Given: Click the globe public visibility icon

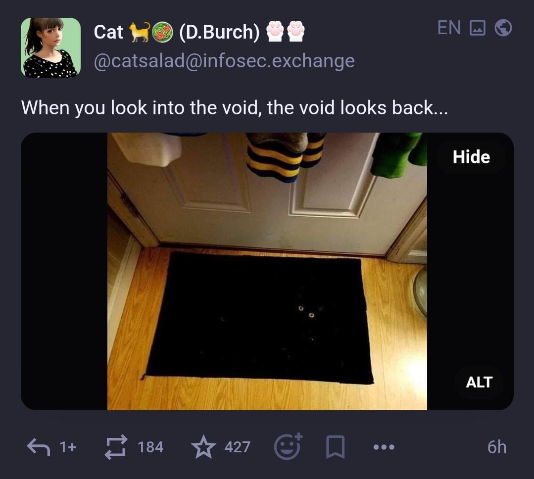Looking at the screenshot, I should coord(503,28).
